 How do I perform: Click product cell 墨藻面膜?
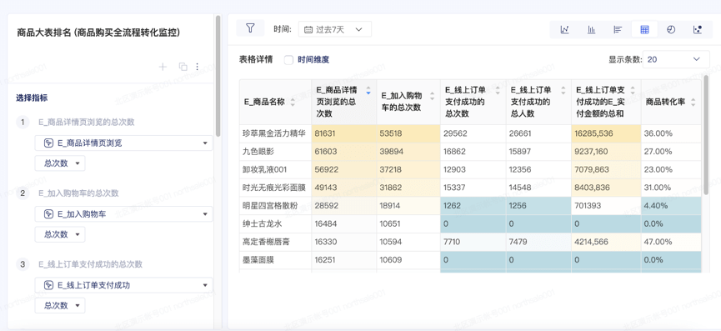[275, 260]
